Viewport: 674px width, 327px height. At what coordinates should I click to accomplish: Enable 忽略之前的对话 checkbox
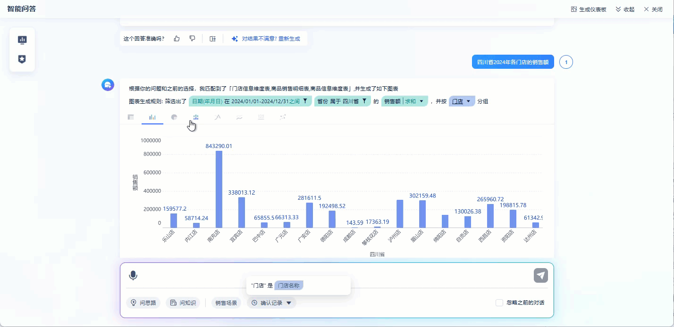499,302
